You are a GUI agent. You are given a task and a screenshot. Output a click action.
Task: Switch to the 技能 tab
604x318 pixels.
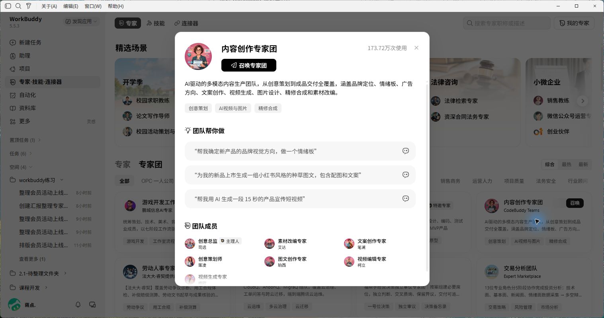click(156, 23)
